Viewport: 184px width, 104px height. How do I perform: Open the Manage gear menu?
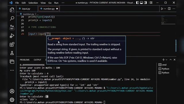[x=12, y=100]
